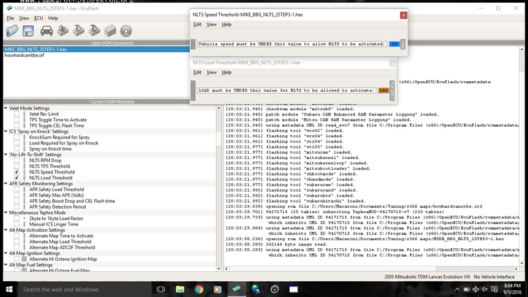
Task: Click the network tray icon
Action: pyautogui.click(x=475, y=289)
